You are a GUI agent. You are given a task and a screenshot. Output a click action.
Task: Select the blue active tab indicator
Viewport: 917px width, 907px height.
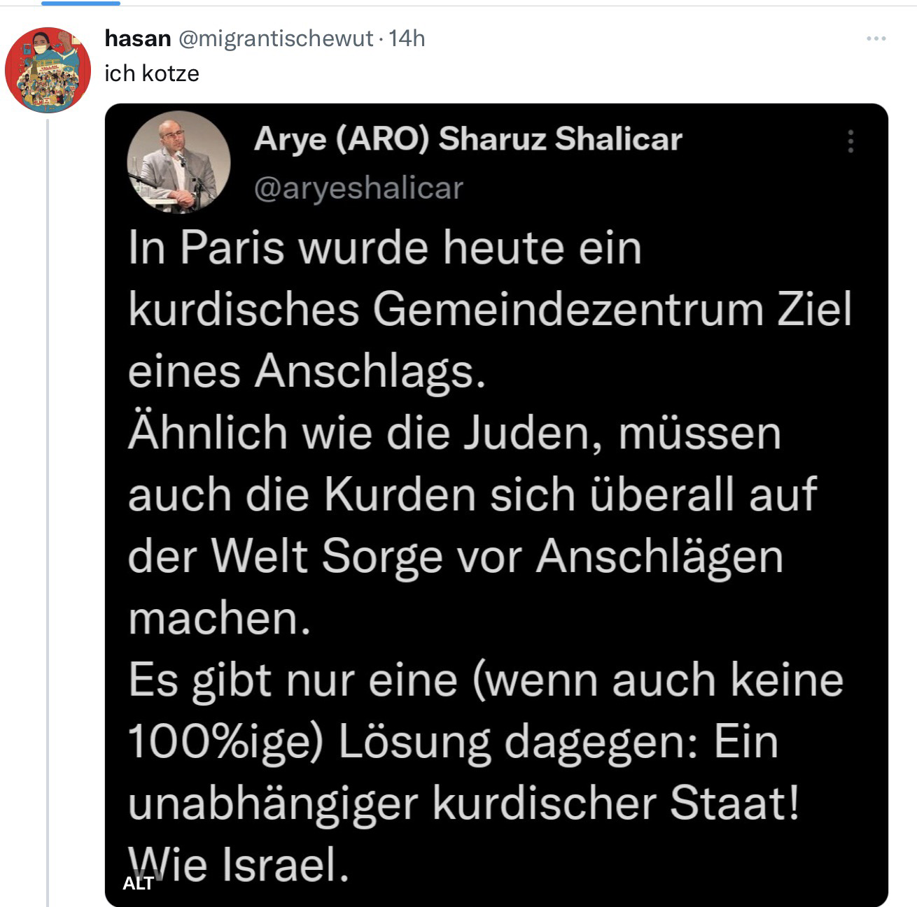click(x=80, y=3)
